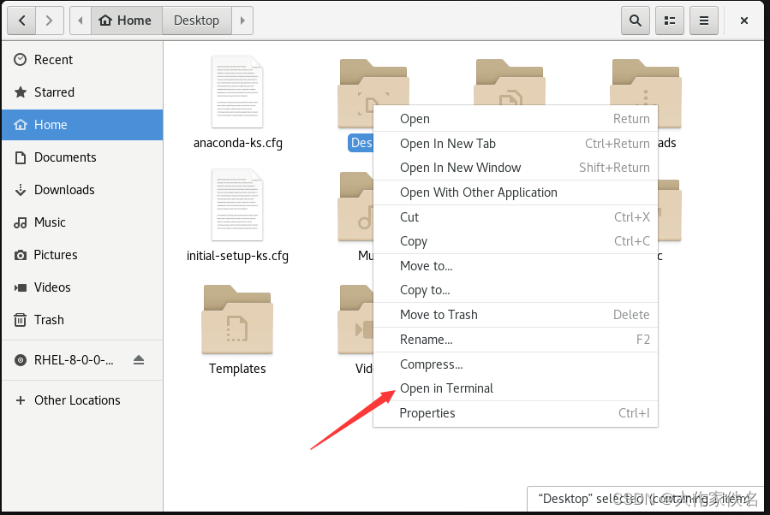Open Music in the sidebar
Screen dimensions: 770x515
click(82, 222)
